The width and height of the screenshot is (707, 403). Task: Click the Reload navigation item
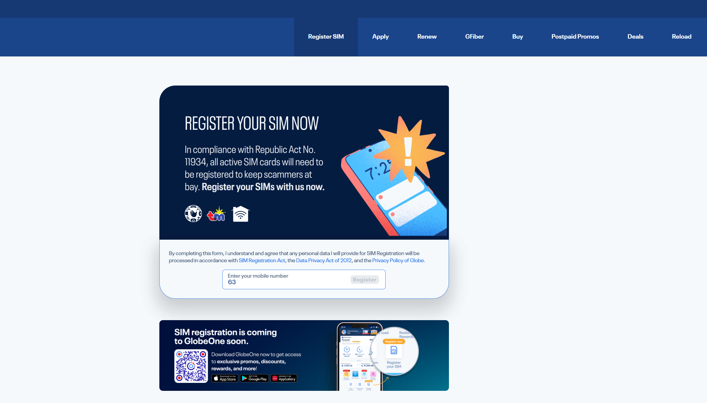pos(681,36)
